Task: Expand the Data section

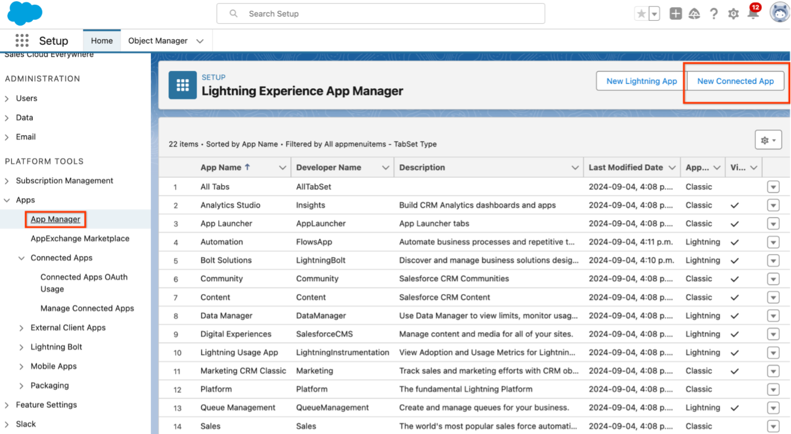Action: [7, 118]
